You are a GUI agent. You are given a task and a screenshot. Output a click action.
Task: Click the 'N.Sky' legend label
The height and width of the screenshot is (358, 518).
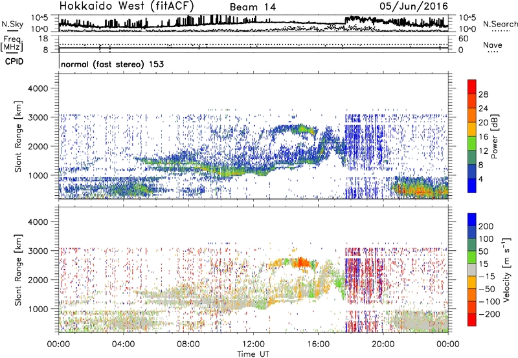pyautogui.click(x=12, y=24)
